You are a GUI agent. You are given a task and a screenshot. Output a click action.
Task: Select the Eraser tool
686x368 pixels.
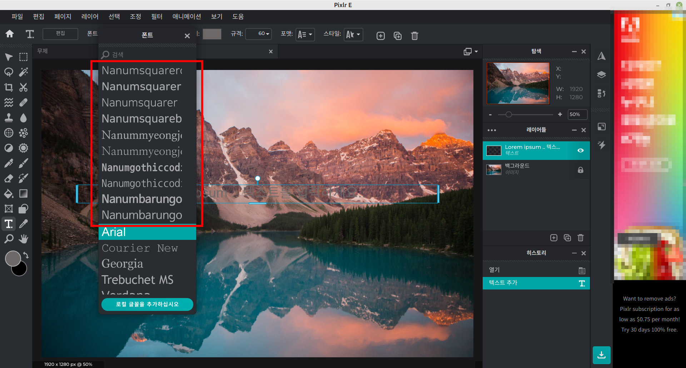9,178
